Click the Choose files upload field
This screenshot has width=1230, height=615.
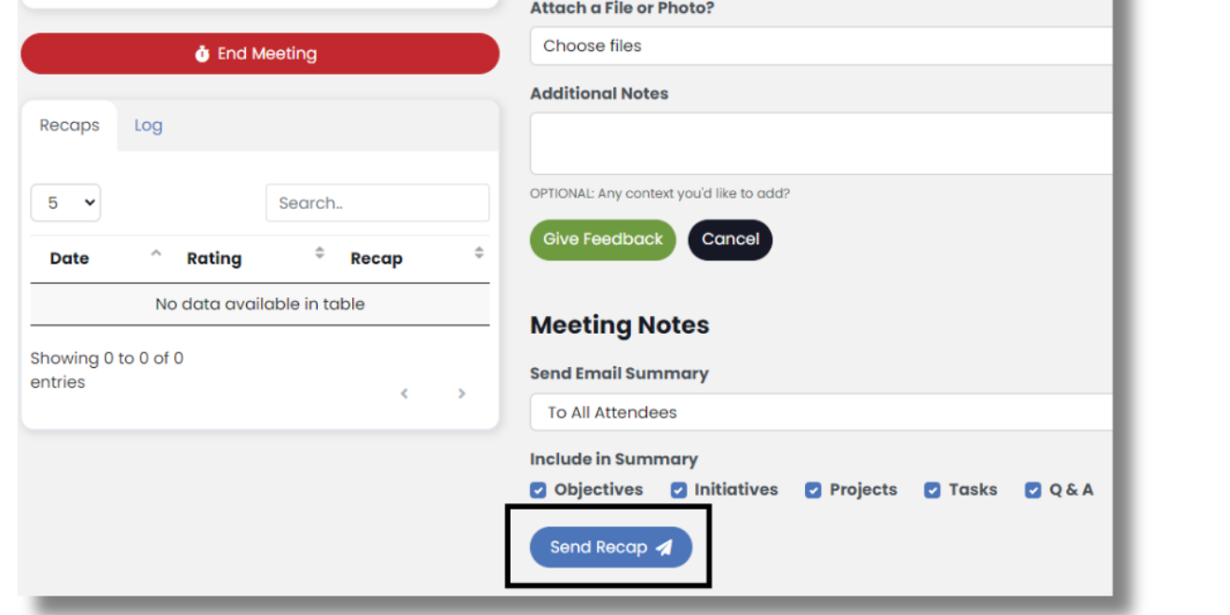(x=820, y=46)
